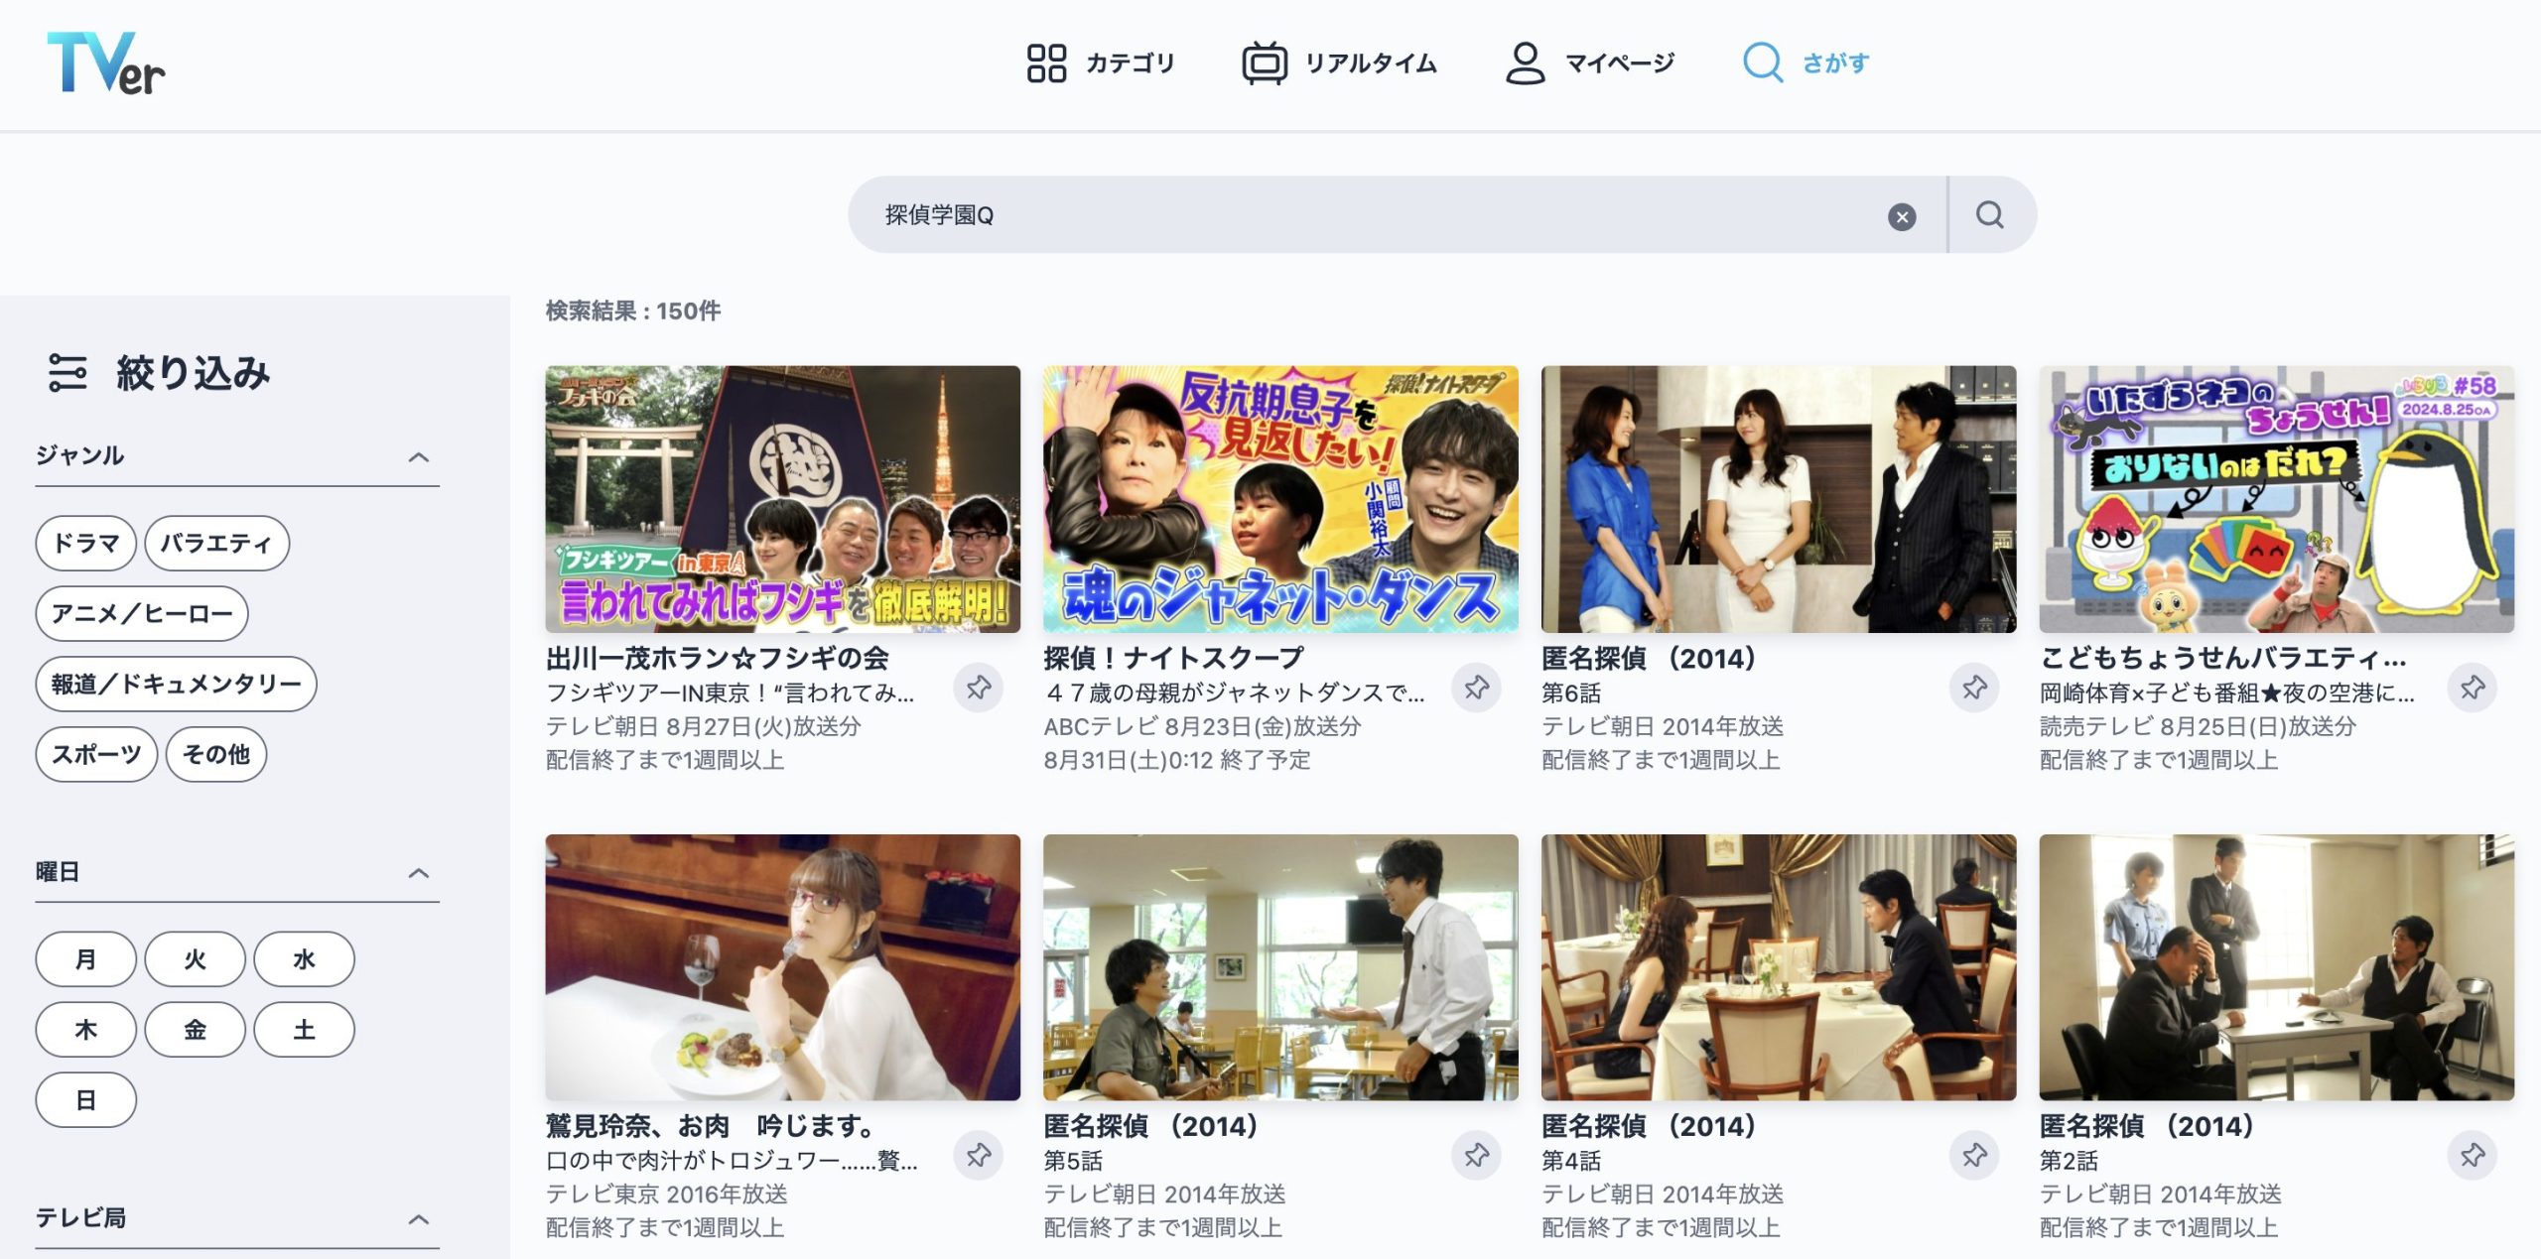Collapse the テレビ局 section chevron
This screenshot has width=2541, height=1259.
click(x=419, y=1218)
